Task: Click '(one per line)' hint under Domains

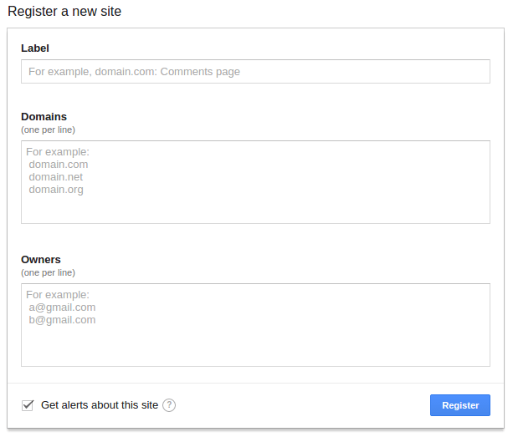Action: [x=48, y=130]
